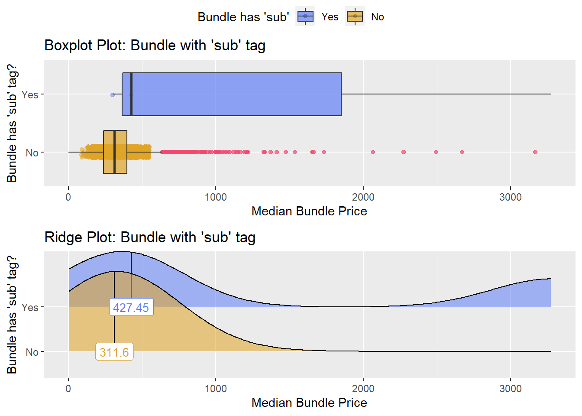Click the boxplot 'Median Bundle Price' axis title
The height and width of the screenshot is (416, 582).
pyautogui.click(x=309, y=211)
